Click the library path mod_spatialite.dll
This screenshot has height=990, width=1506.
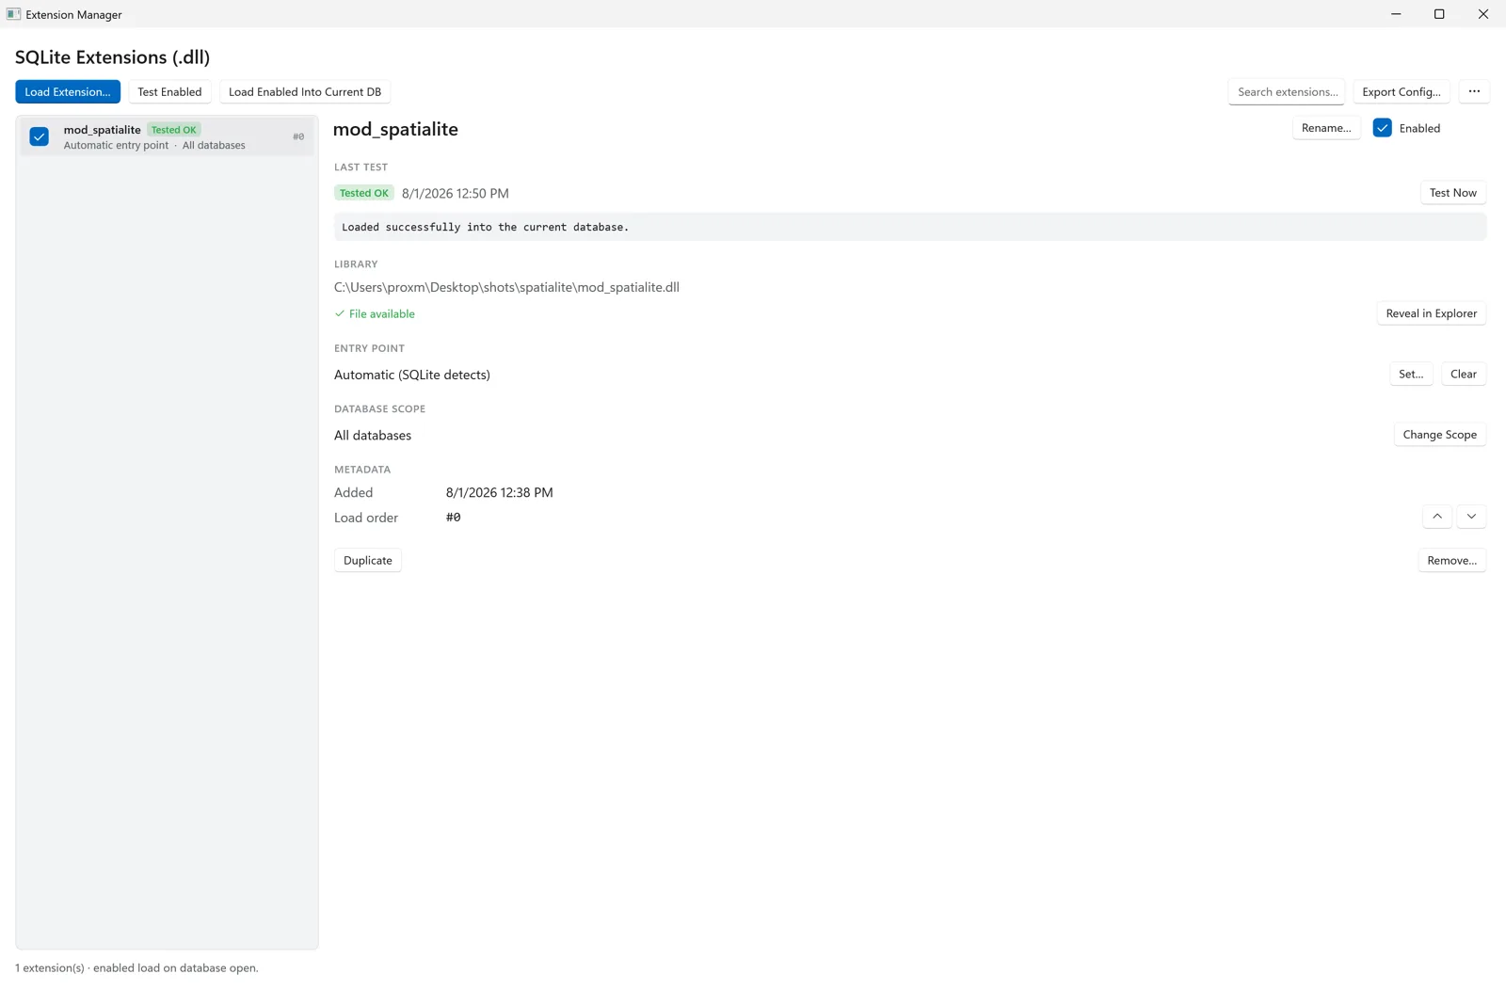point(506,287)
